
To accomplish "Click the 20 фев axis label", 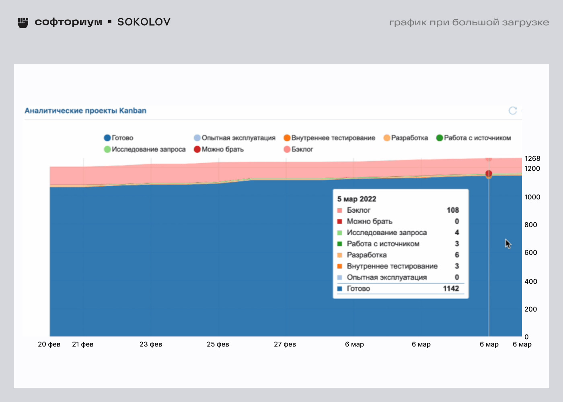I will tap(49, 345).
